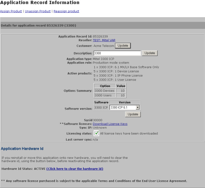
Task: Click the green licensing status checkmark icon
Action: [97, 133]
